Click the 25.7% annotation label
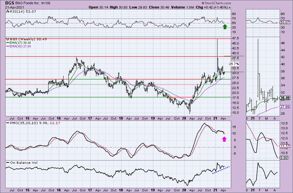Viewport: 293px width, 193px height. [x=234, y=64]
